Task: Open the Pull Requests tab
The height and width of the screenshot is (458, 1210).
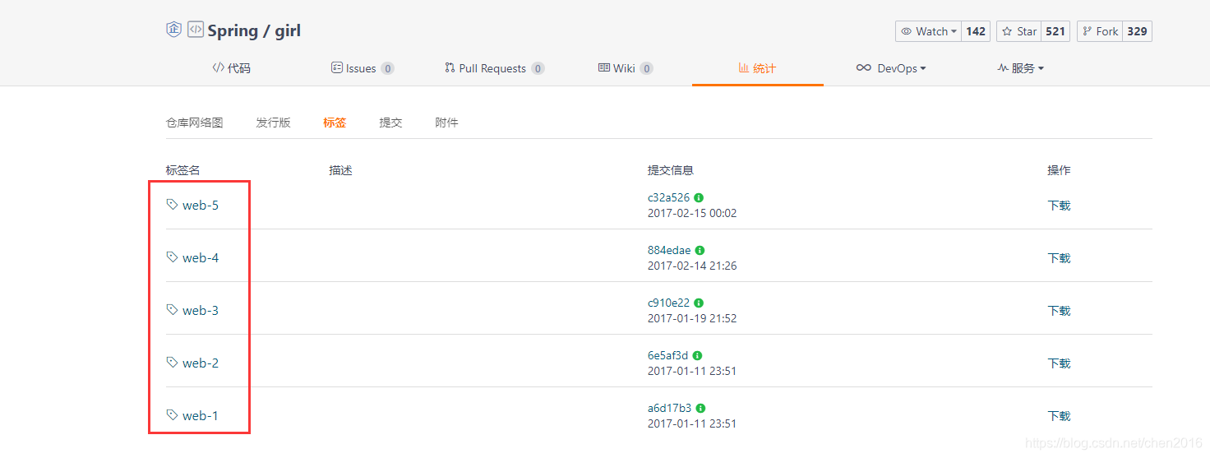Action: point(494,68)
